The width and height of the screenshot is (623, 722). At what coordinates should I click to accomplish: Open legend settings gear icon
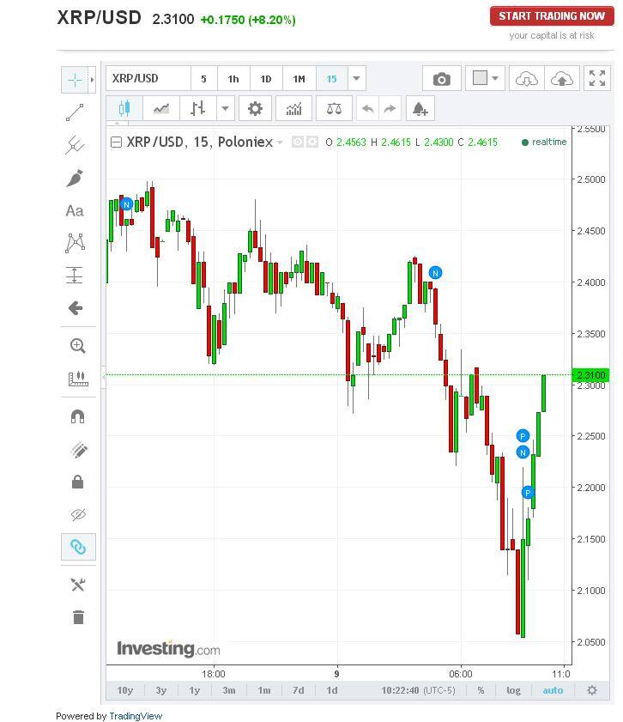click(x=312, y=142)
